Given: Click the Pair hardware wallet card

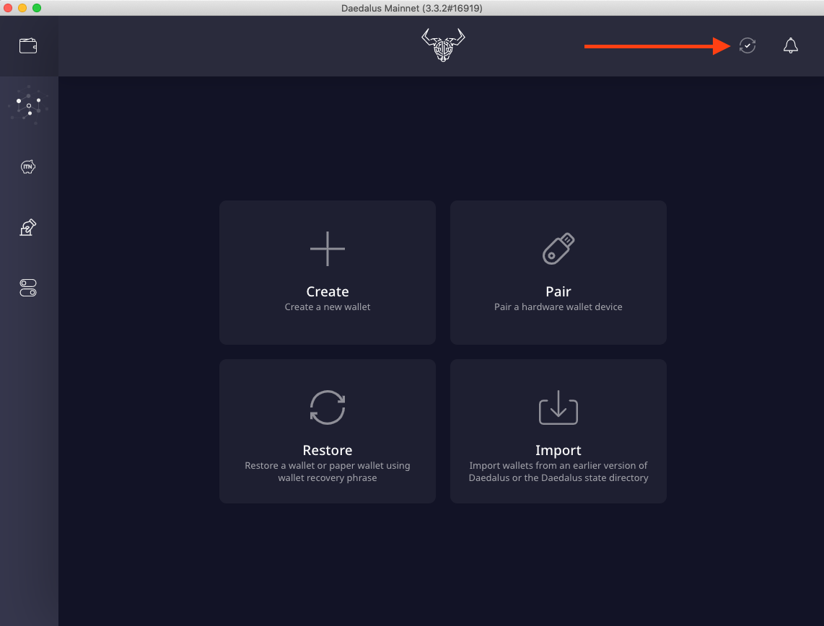Looking at the screenshot, I should pyautogui.click(x=558, y=273).
